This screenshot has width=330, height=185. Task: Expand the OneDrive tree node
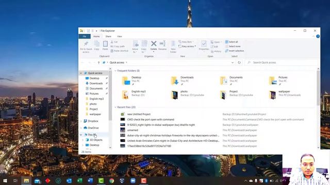pyautogui.click(x=81, y=128)
